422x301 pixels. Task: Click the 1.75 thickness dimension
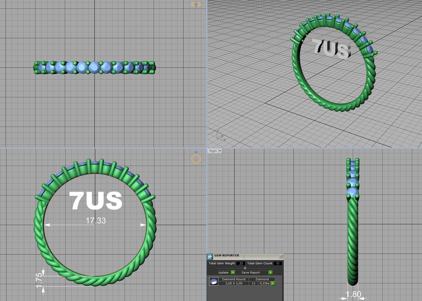pyautogui.click(x=39, y=280)
